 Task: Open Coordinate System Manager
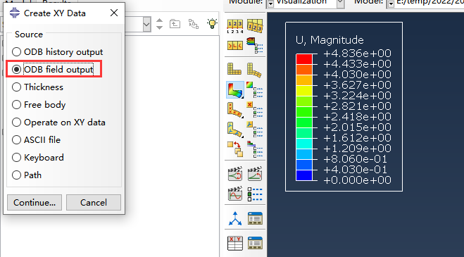pos(255,218)
